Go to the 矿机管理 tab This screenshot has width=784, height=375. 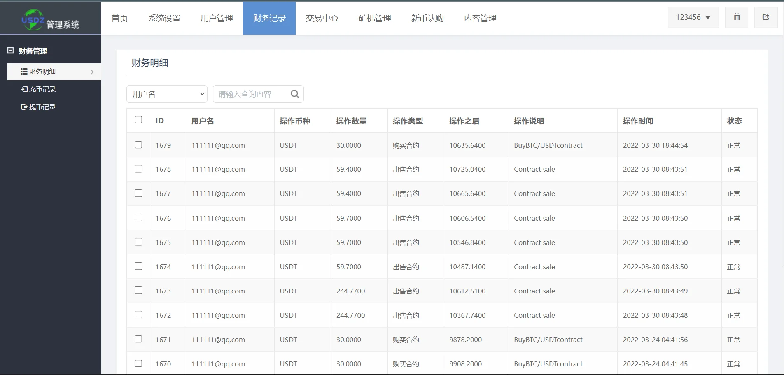tap(375, 18)
